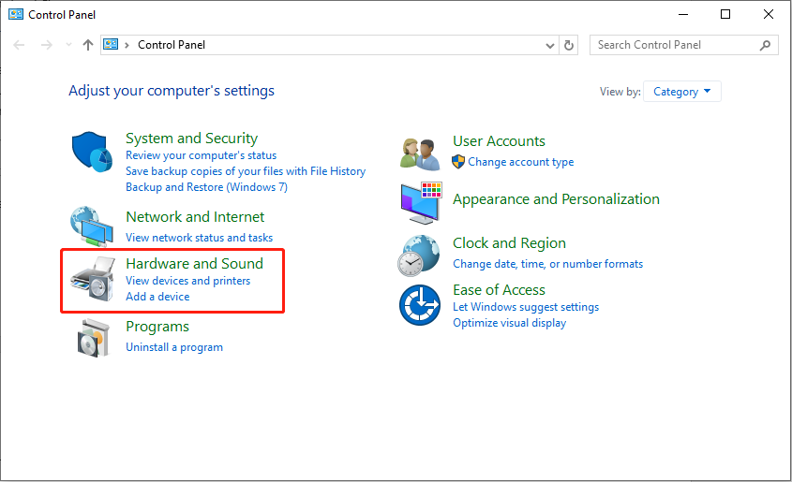Viewport: 792px width, 482px height.
Task: Click the refresh button beside address bar
Action: (570, 45)
